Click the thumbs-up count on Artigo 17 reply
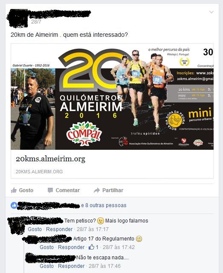The width and height of the screenshot is (223, 273). click(93, 247)
